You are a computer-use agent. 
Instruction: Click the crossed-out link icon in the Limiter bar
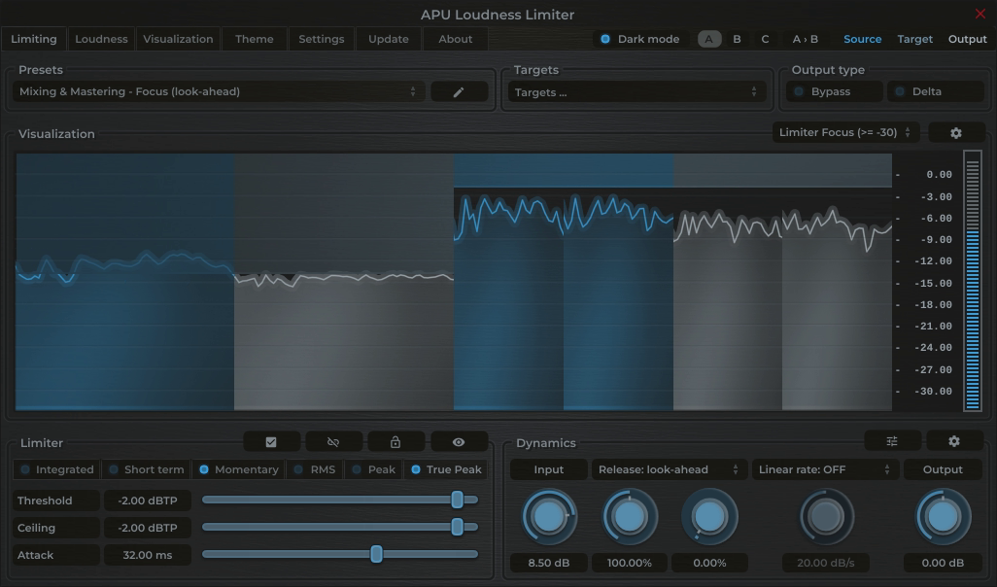click(x=333, y=440)
